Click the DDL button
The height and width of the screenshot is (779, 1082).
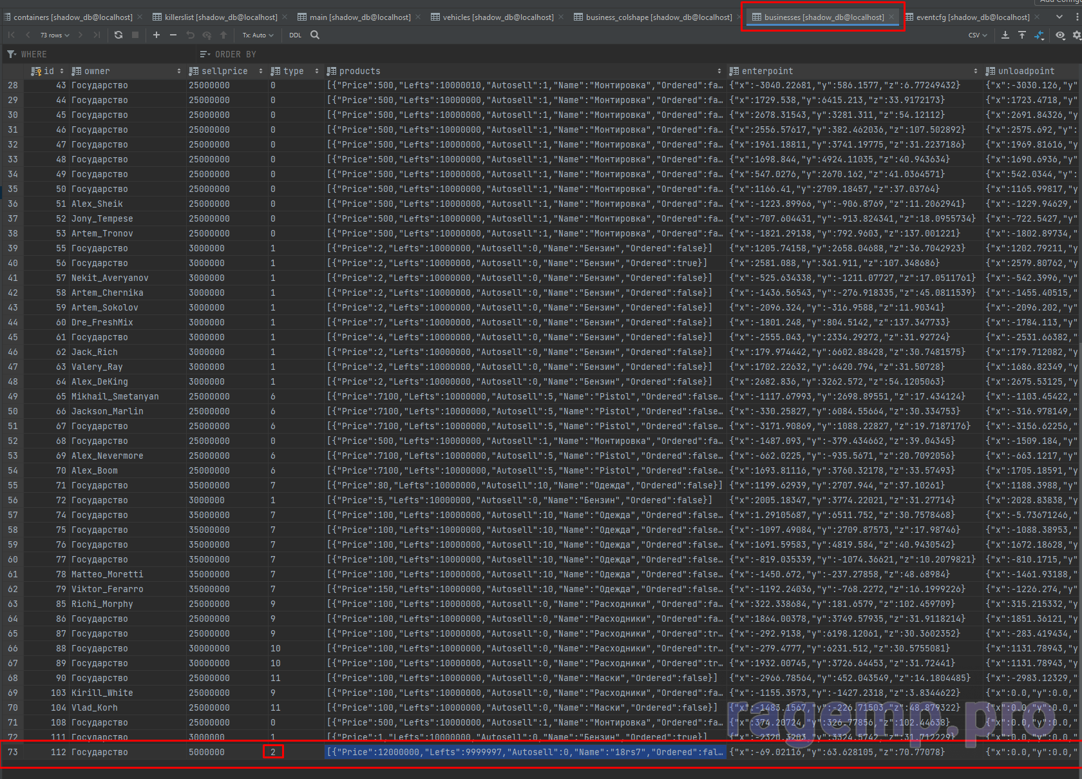(295, 35)
